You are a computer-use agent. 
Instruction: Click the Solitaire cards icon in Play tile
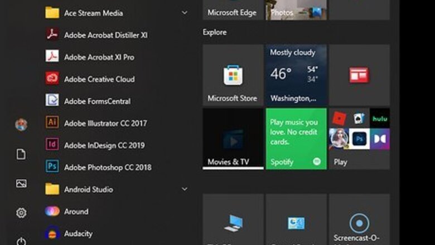[x=359, y=119]
